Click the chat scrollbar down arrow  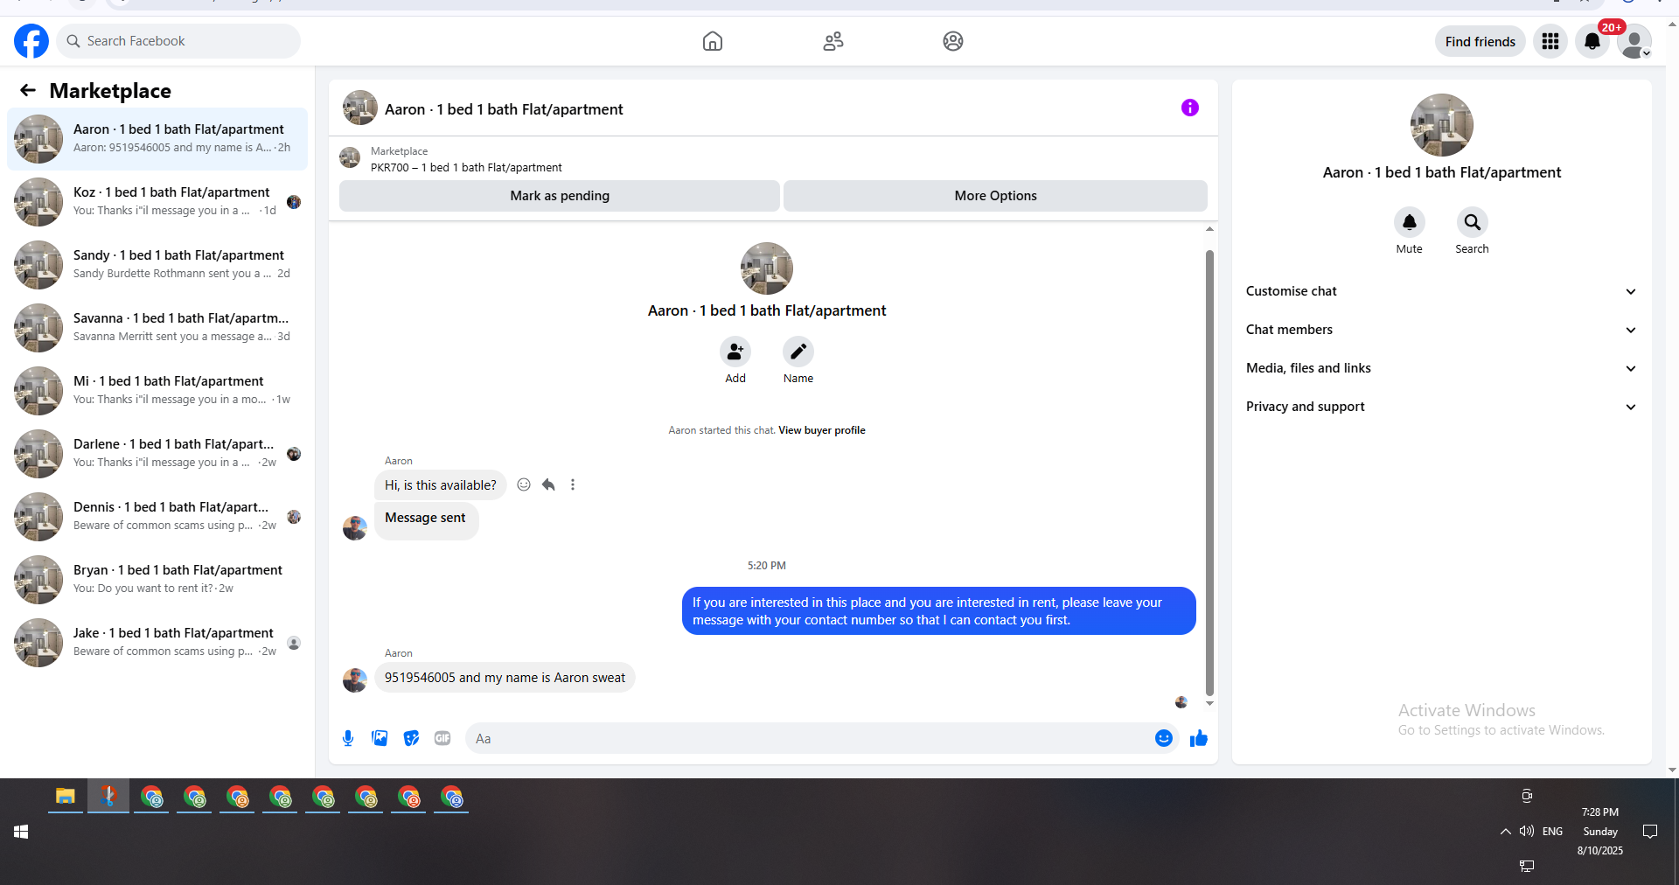pyautogui.click(x=1209, y=703)
